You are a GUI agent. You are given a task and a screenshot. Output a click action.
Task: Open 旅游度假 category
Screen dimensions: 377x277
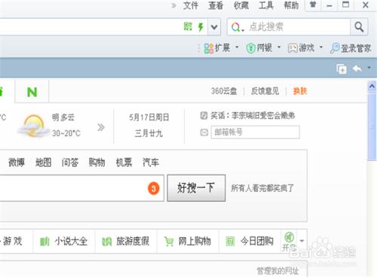pyautogui.click(x=133, y=242)
